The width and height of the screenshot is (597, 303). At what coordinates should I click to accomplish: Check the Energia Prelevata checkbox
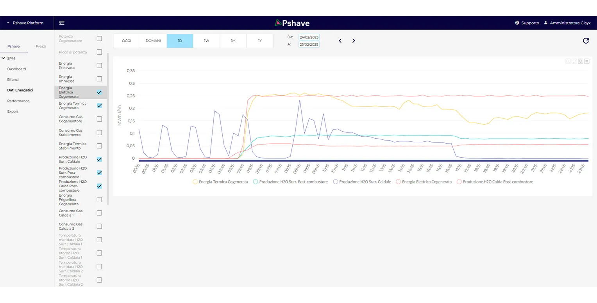coord(99,65)
